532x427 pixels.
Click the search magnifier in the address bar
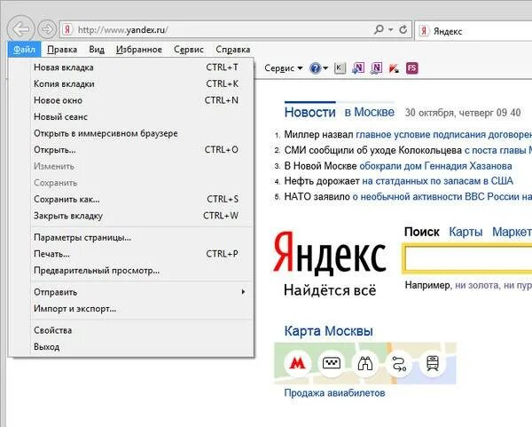point(379,29)
